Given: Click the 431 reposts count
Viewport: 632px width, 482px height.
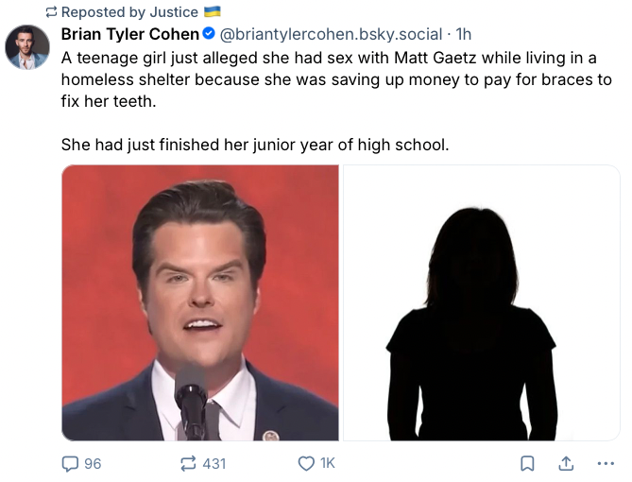Looking at the screenshot, I should coord(214,463).
